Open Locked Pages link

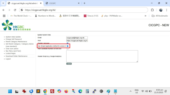pos(10,53)
